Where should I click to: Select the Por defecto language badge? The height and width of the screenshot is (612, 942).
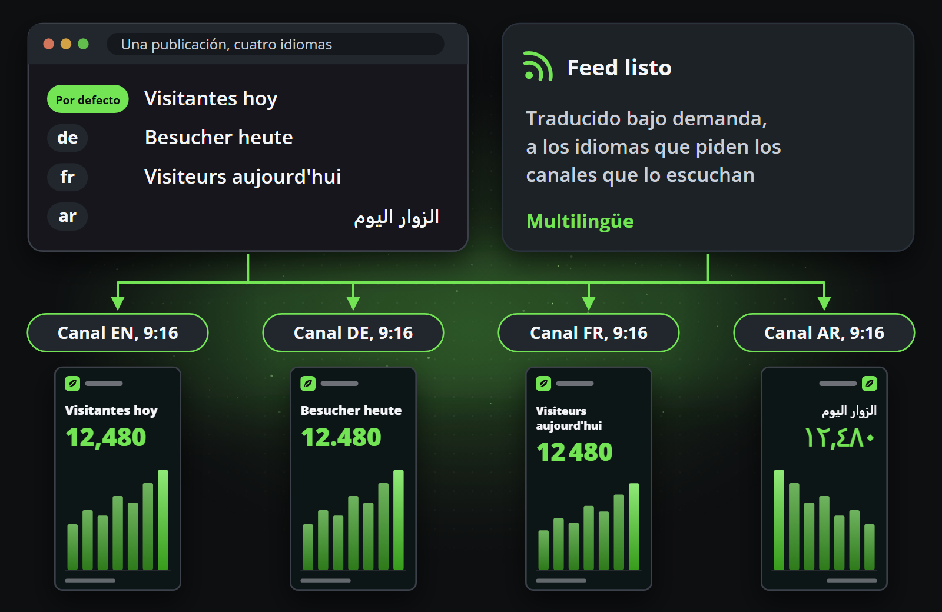(x=88, y=99)
